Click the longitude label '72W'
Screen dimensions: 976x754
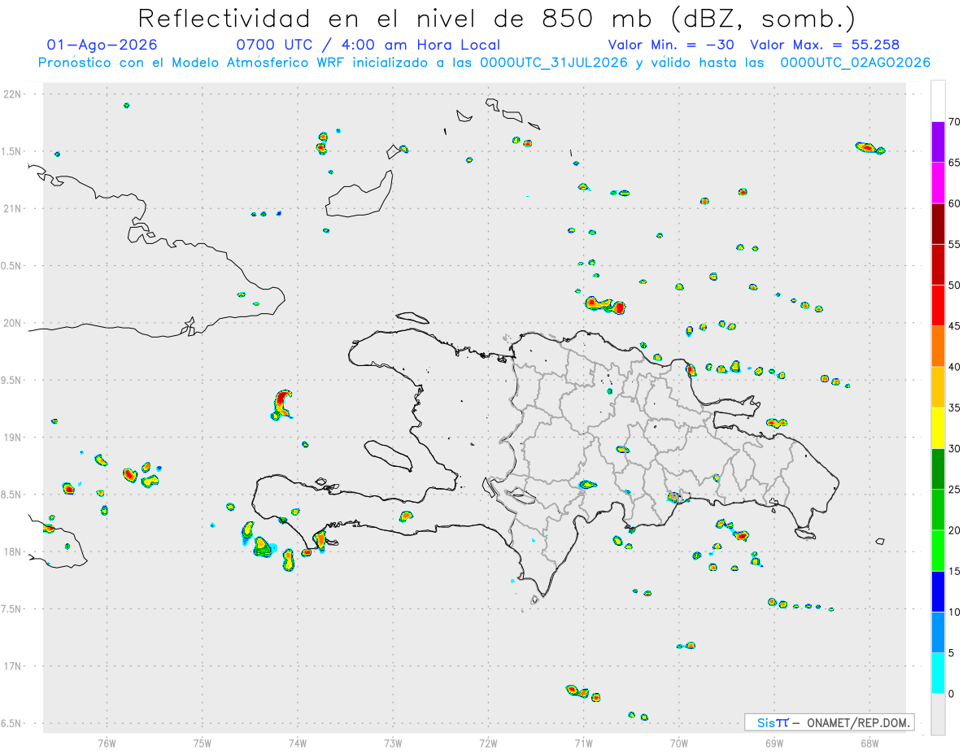[488, 743]
